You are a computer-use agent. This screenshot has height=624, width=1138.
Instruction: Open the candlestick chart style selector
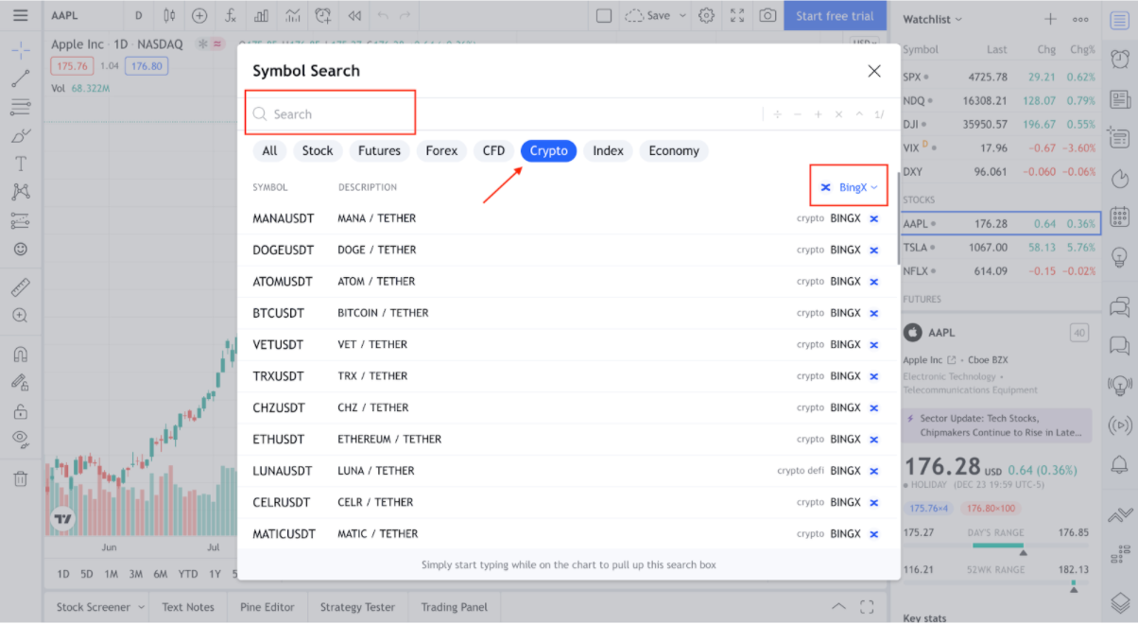click(169, 15)
